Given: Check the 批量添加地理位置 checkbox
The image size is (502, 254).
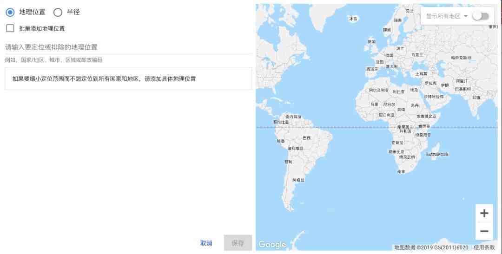Looking at the screenshot, I should coord(10,28).
